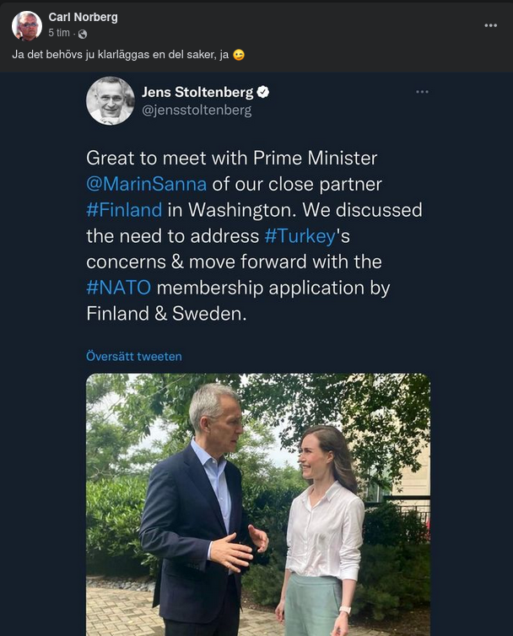Open Carl Norberg's profile picture

[26, 25]
